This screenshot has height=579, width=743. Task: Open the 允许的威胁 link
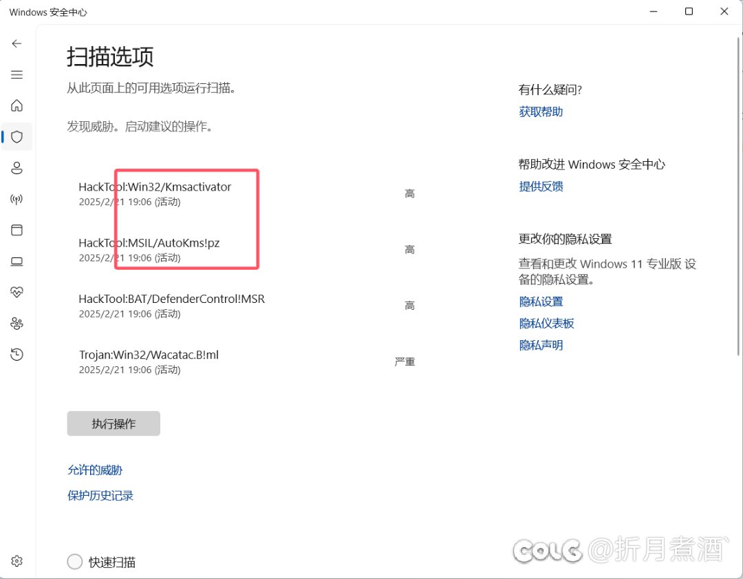[95, 470]
